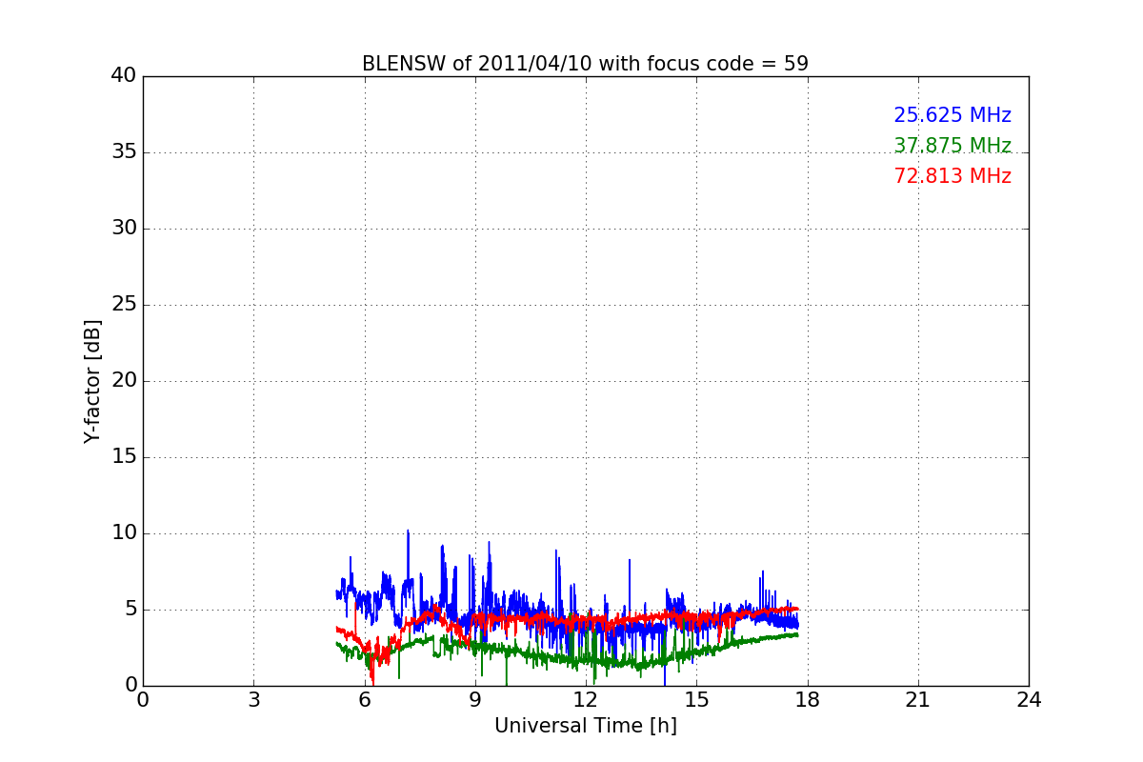
Task: Click the y-axis tick label '15'
Action: click(x=124, y=457)
